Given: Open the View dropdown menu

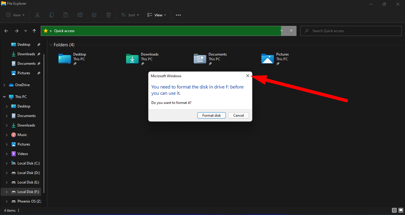Looking at the screenshot, I should (x=157, y=15).
